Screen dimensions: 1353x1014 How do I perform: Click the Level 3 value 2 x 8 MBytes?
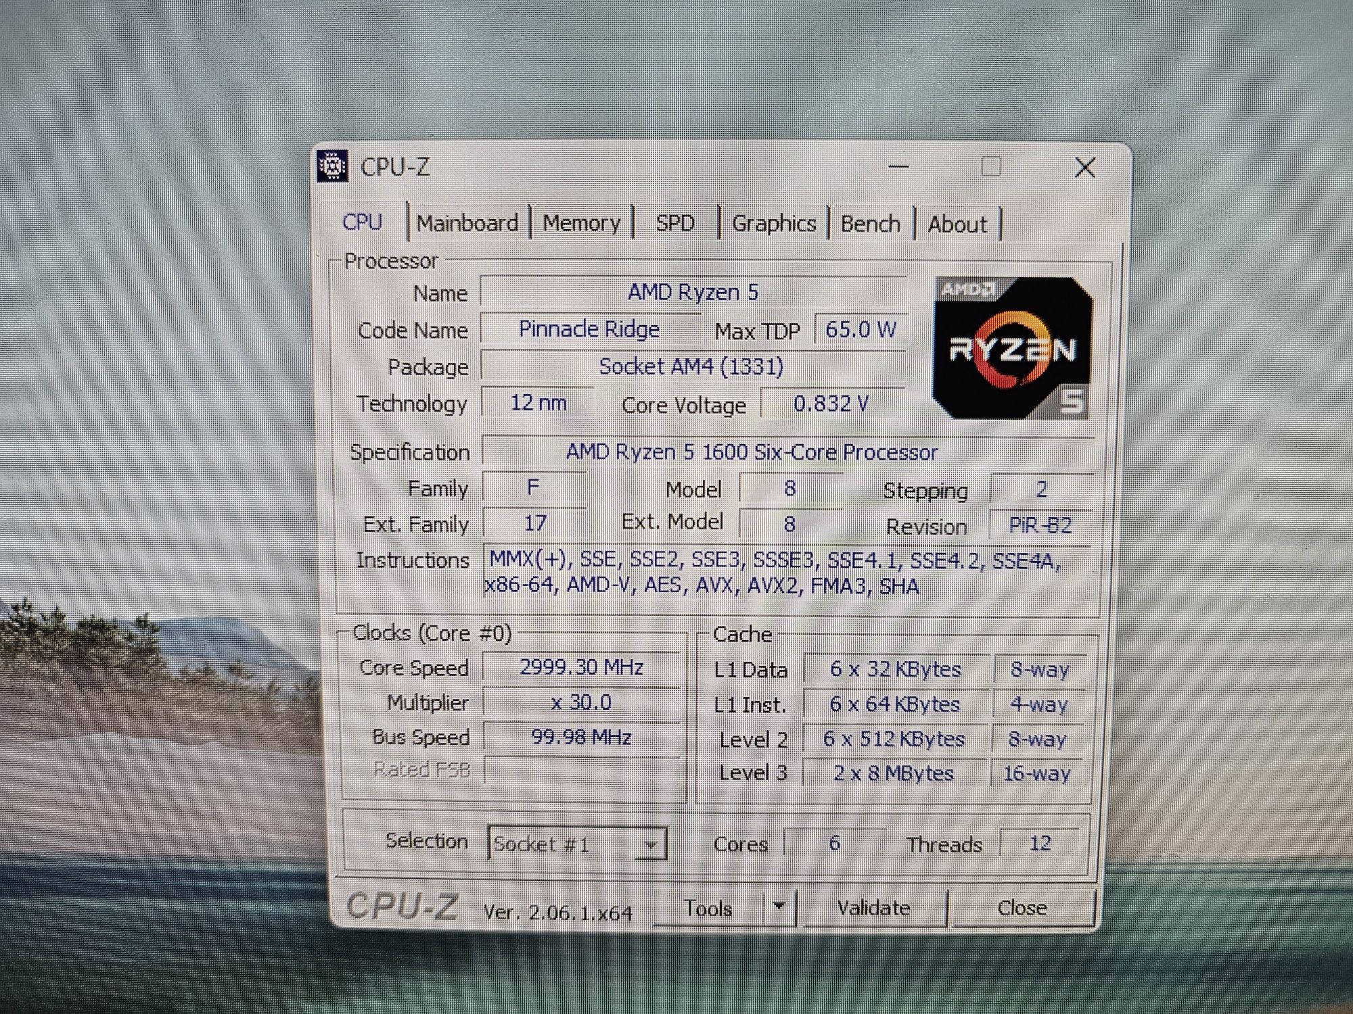pos(894,773)
